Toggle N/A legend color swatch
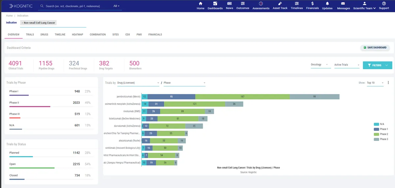The height and width of the screenshot is (188, 395). point(376,124)
